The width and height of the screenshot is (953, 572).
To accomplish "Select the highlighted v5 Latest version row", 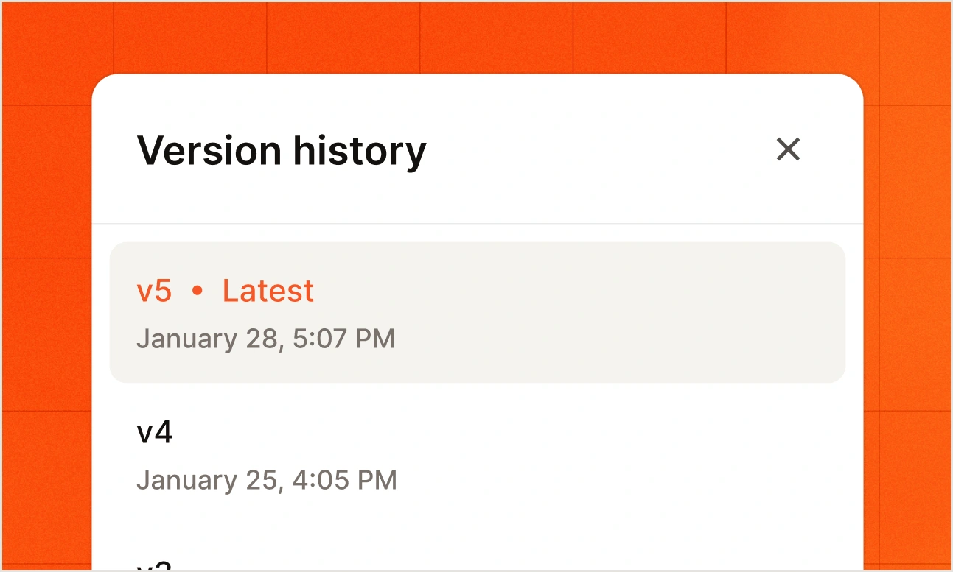I will (477, 312).
